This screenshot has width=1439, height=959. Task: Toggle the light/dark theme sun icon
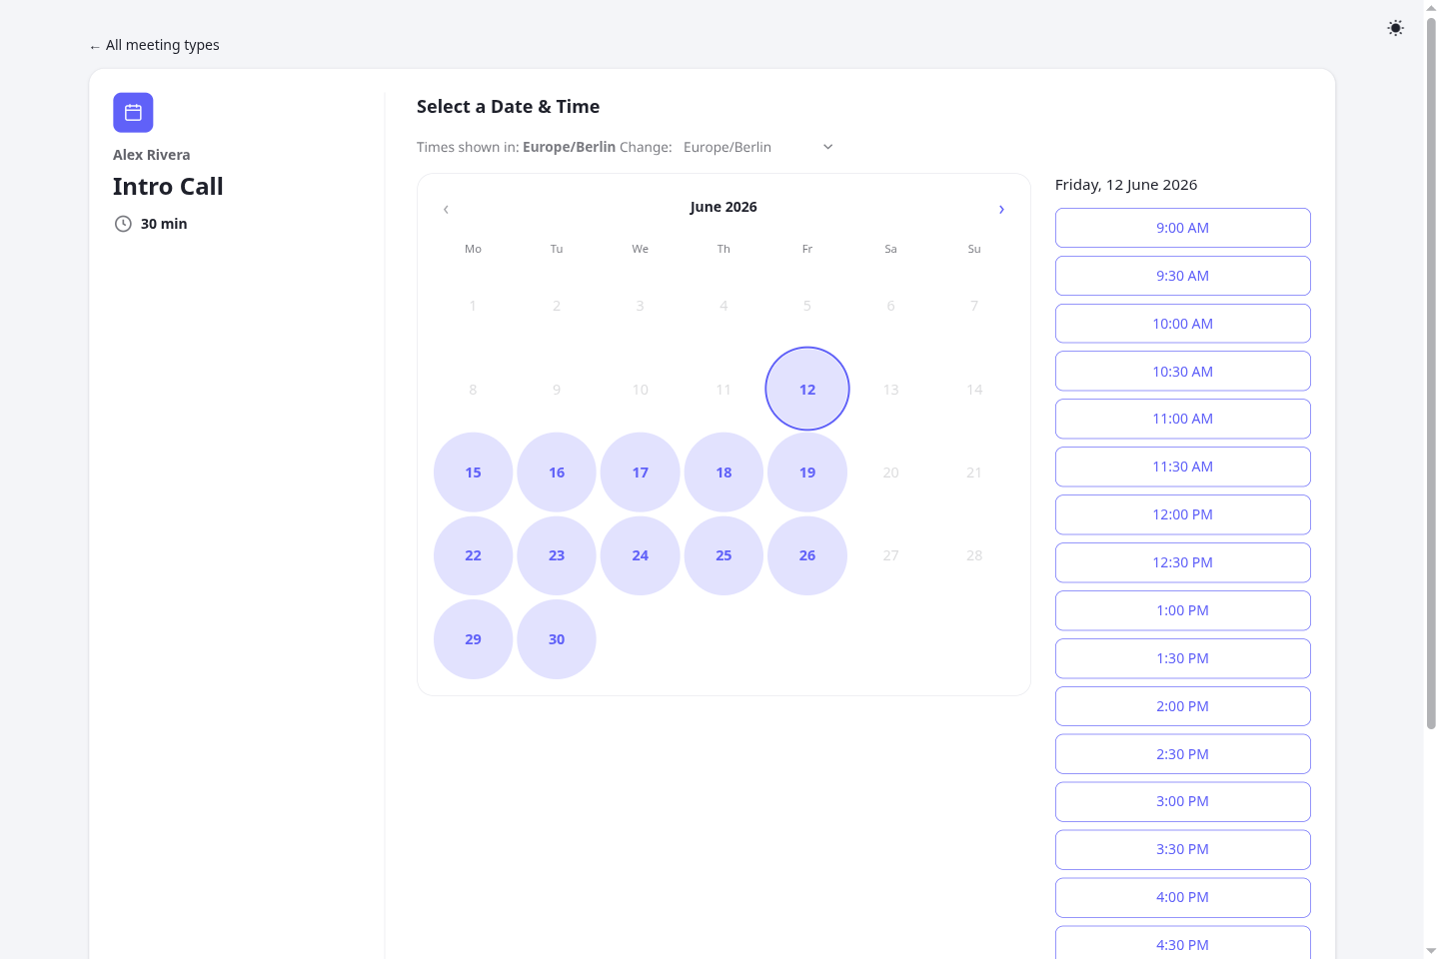pos(1395,28)
